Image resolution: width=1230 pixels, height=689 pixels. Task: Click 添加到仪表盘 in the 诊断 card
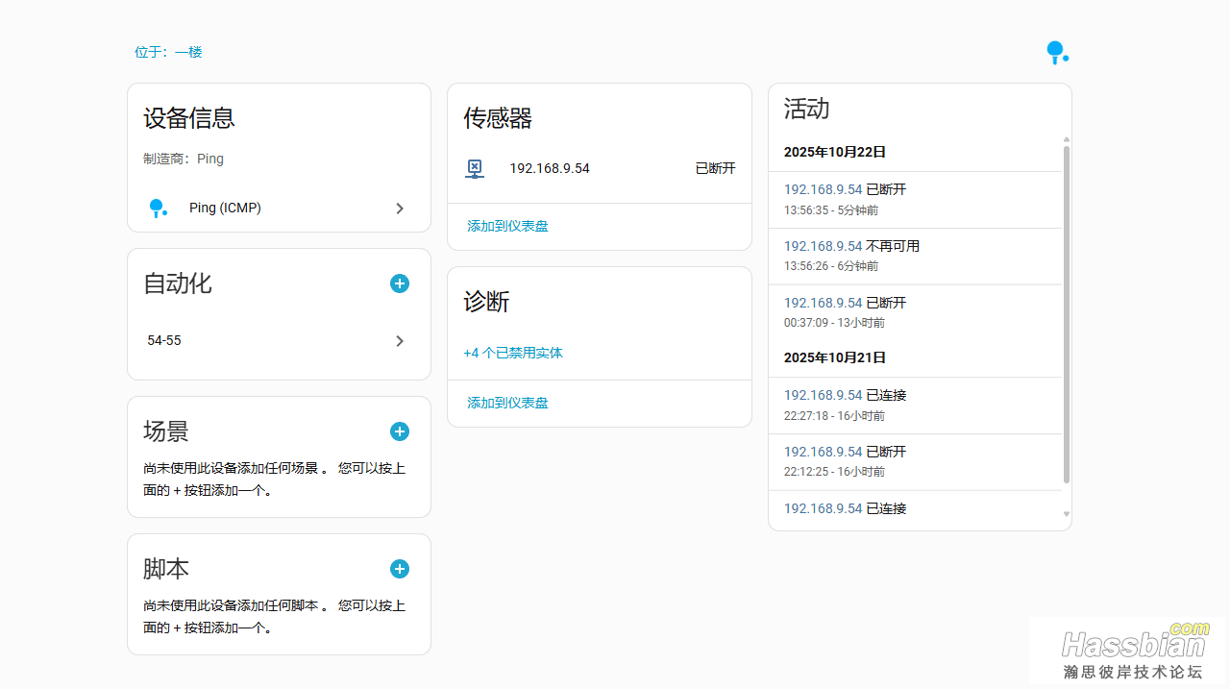507,403
